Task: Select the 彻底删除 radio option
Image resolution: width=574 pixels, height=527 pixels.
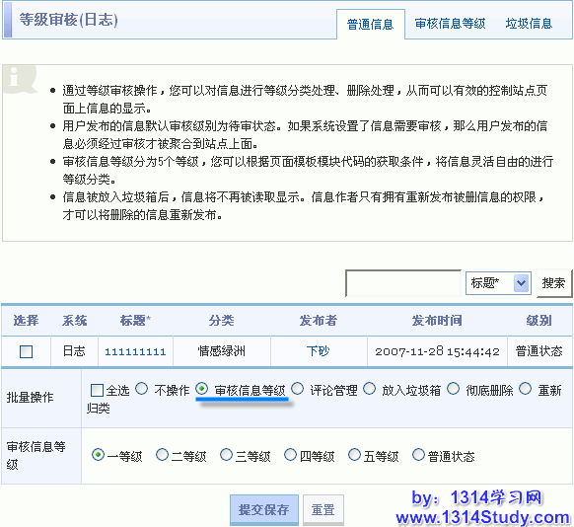Action: point(454,389)
